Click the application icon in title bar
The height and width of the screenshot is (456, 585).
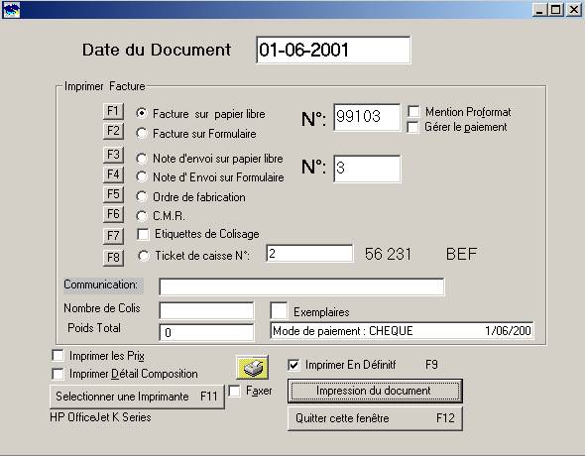click(x=11, y=10)
